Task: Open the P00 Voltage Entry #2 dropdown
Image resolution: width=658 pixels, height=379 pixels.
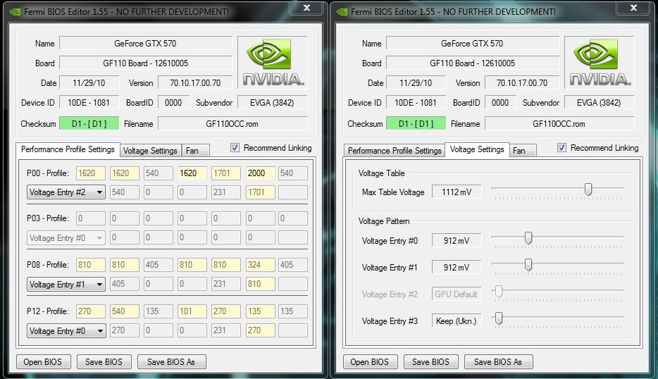Action: (x=66, y=192)
